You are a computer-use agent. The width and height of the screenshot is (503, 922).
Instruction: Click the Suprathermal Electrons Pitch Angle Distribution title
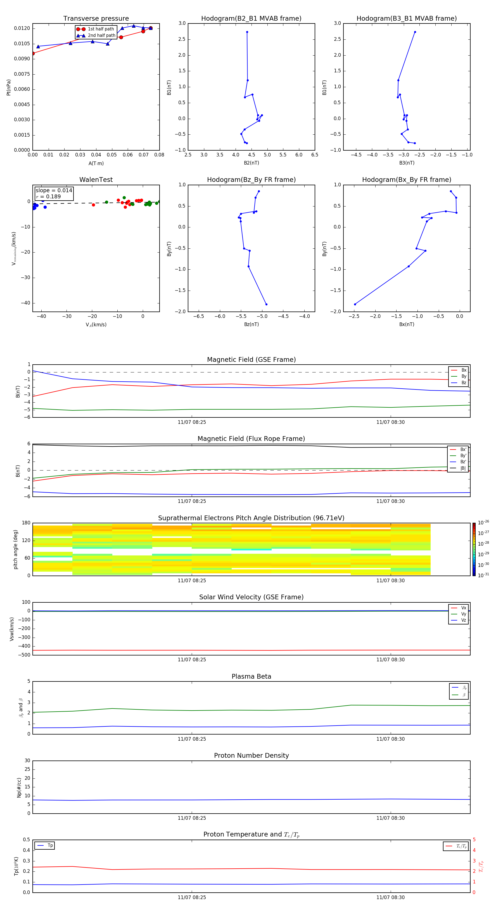pos(251,518)
